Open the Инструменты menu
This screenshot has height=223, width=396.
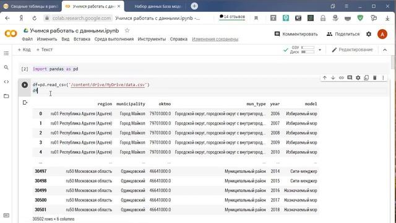pyautogui.click(x=152, y=39)
